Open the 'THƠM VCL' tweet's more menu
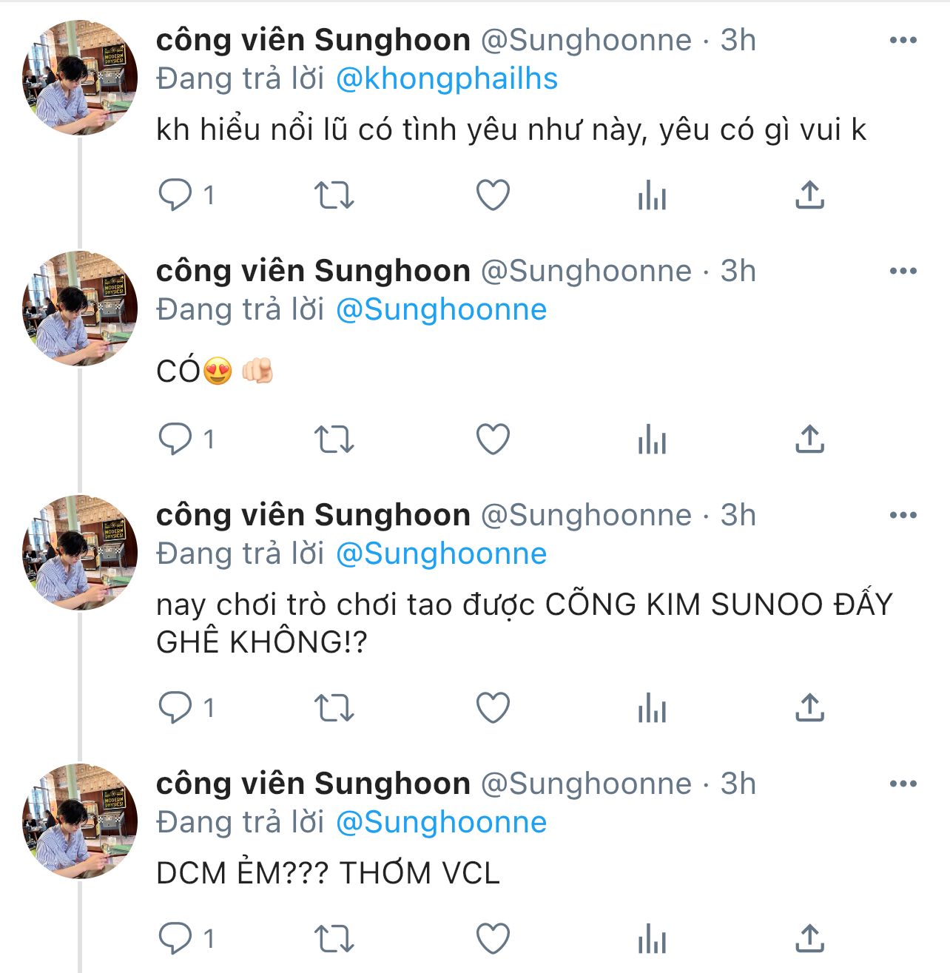Image resolution: width=950 pixels, height=973 pixels. tap(903, 784)
